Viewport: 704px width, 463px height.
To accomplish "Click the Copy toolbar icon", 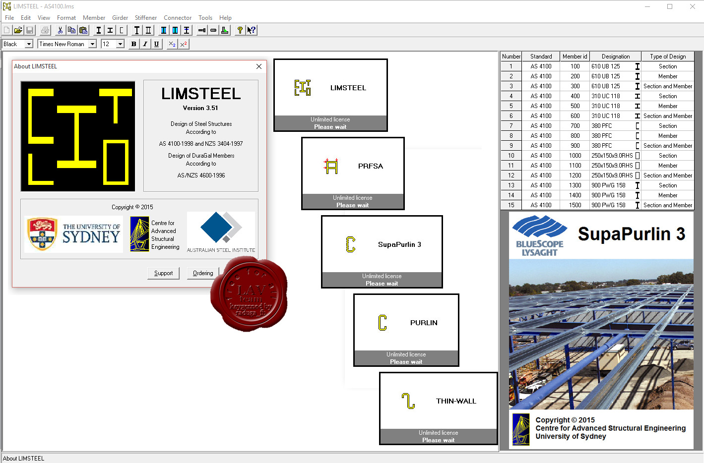I will [x=71, y=30].
